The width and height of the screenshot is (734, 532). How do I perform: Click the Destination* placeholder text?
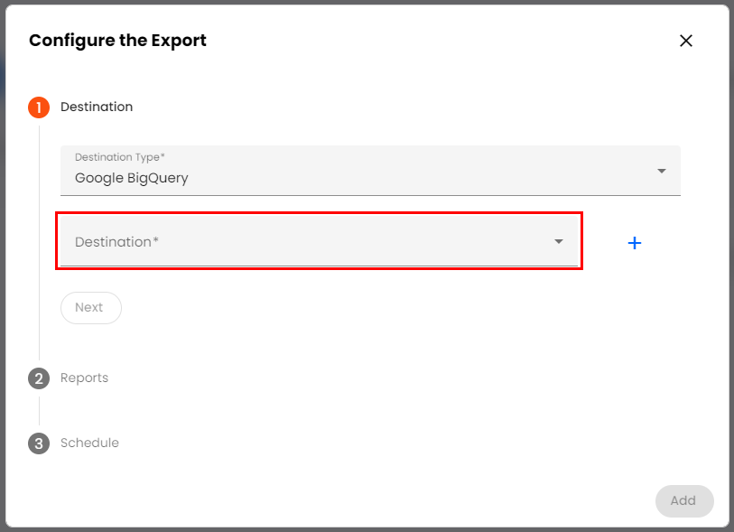click(116, 242)
